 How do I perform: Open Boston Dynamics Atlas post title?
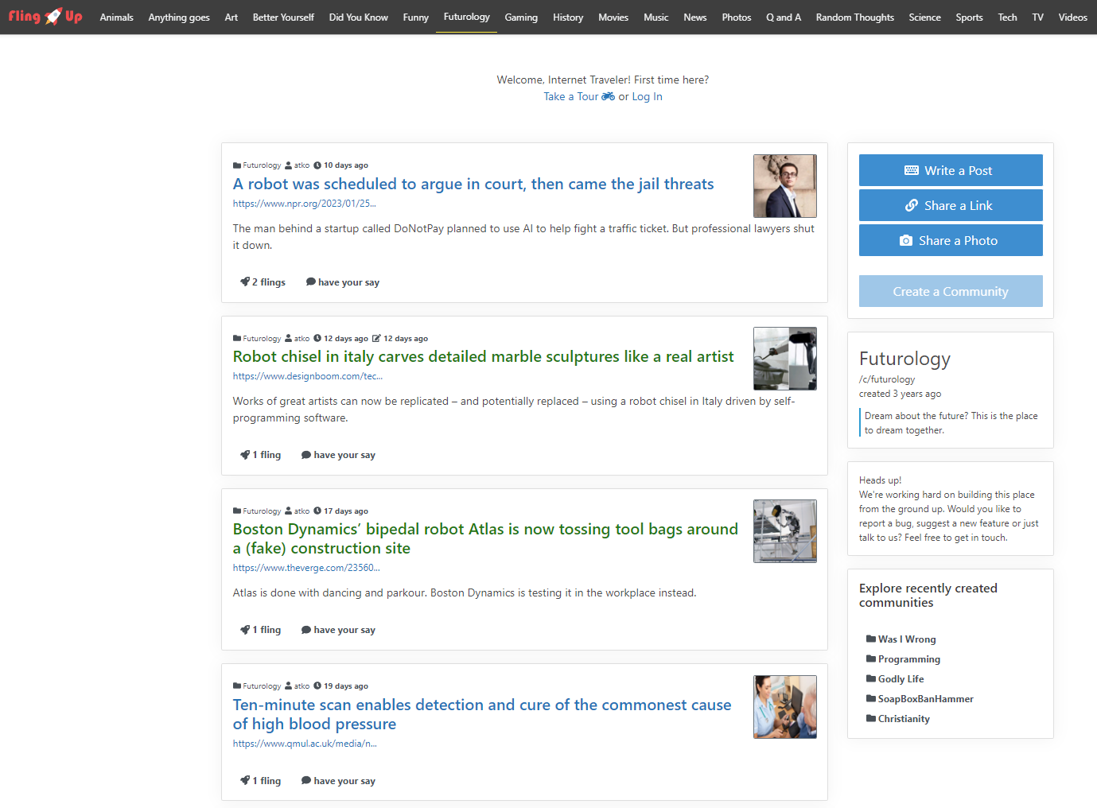click(x=485, y=538)
